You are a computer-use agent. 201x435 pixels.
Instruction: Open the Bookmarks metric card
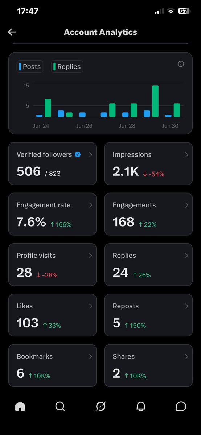(x=53, y=365)
